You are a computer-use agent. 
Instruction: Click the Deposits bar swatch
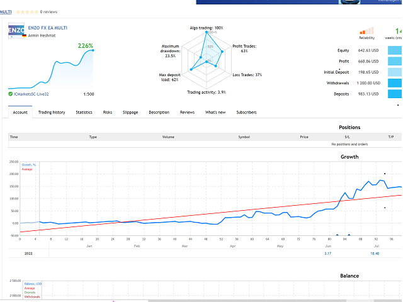395,94
